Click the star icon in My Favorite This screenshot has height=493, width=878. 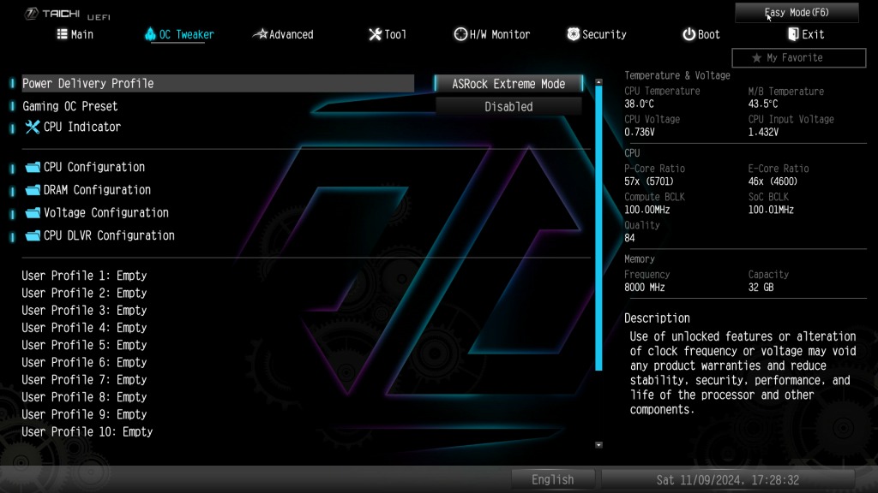[756, 57]
